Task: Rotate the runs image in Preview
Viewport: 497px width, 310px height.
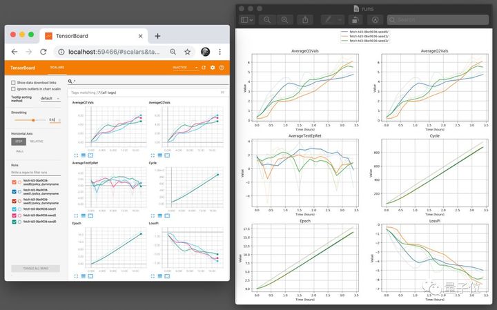Action: (355, 20)
